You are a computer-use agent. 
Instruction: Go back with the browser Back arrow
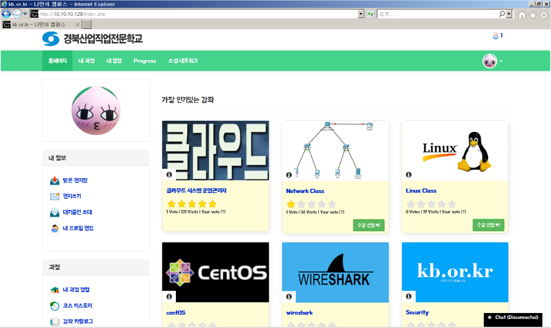point(6,14)
